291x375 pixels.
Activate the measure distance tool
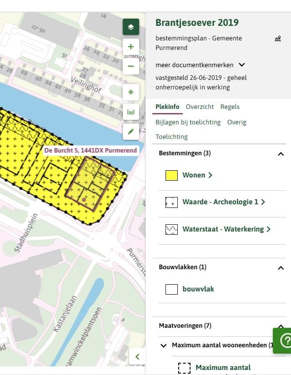131,112
